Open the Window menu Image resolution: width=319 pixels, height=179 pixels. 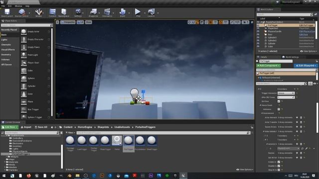[18, 6]
